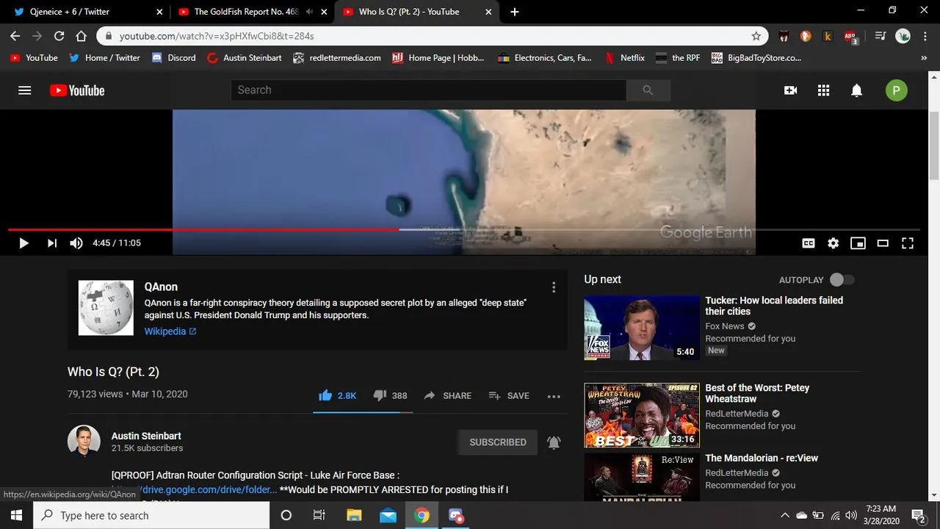This screenshot has width=940, height=529.
Task: Switch to miniplayer mode
Action: [x=858, y=243]
